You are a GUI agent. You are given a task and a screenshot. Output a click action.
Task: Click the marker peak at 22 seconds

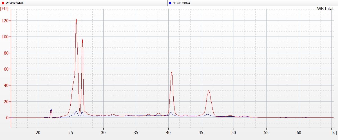pos(51,109)
